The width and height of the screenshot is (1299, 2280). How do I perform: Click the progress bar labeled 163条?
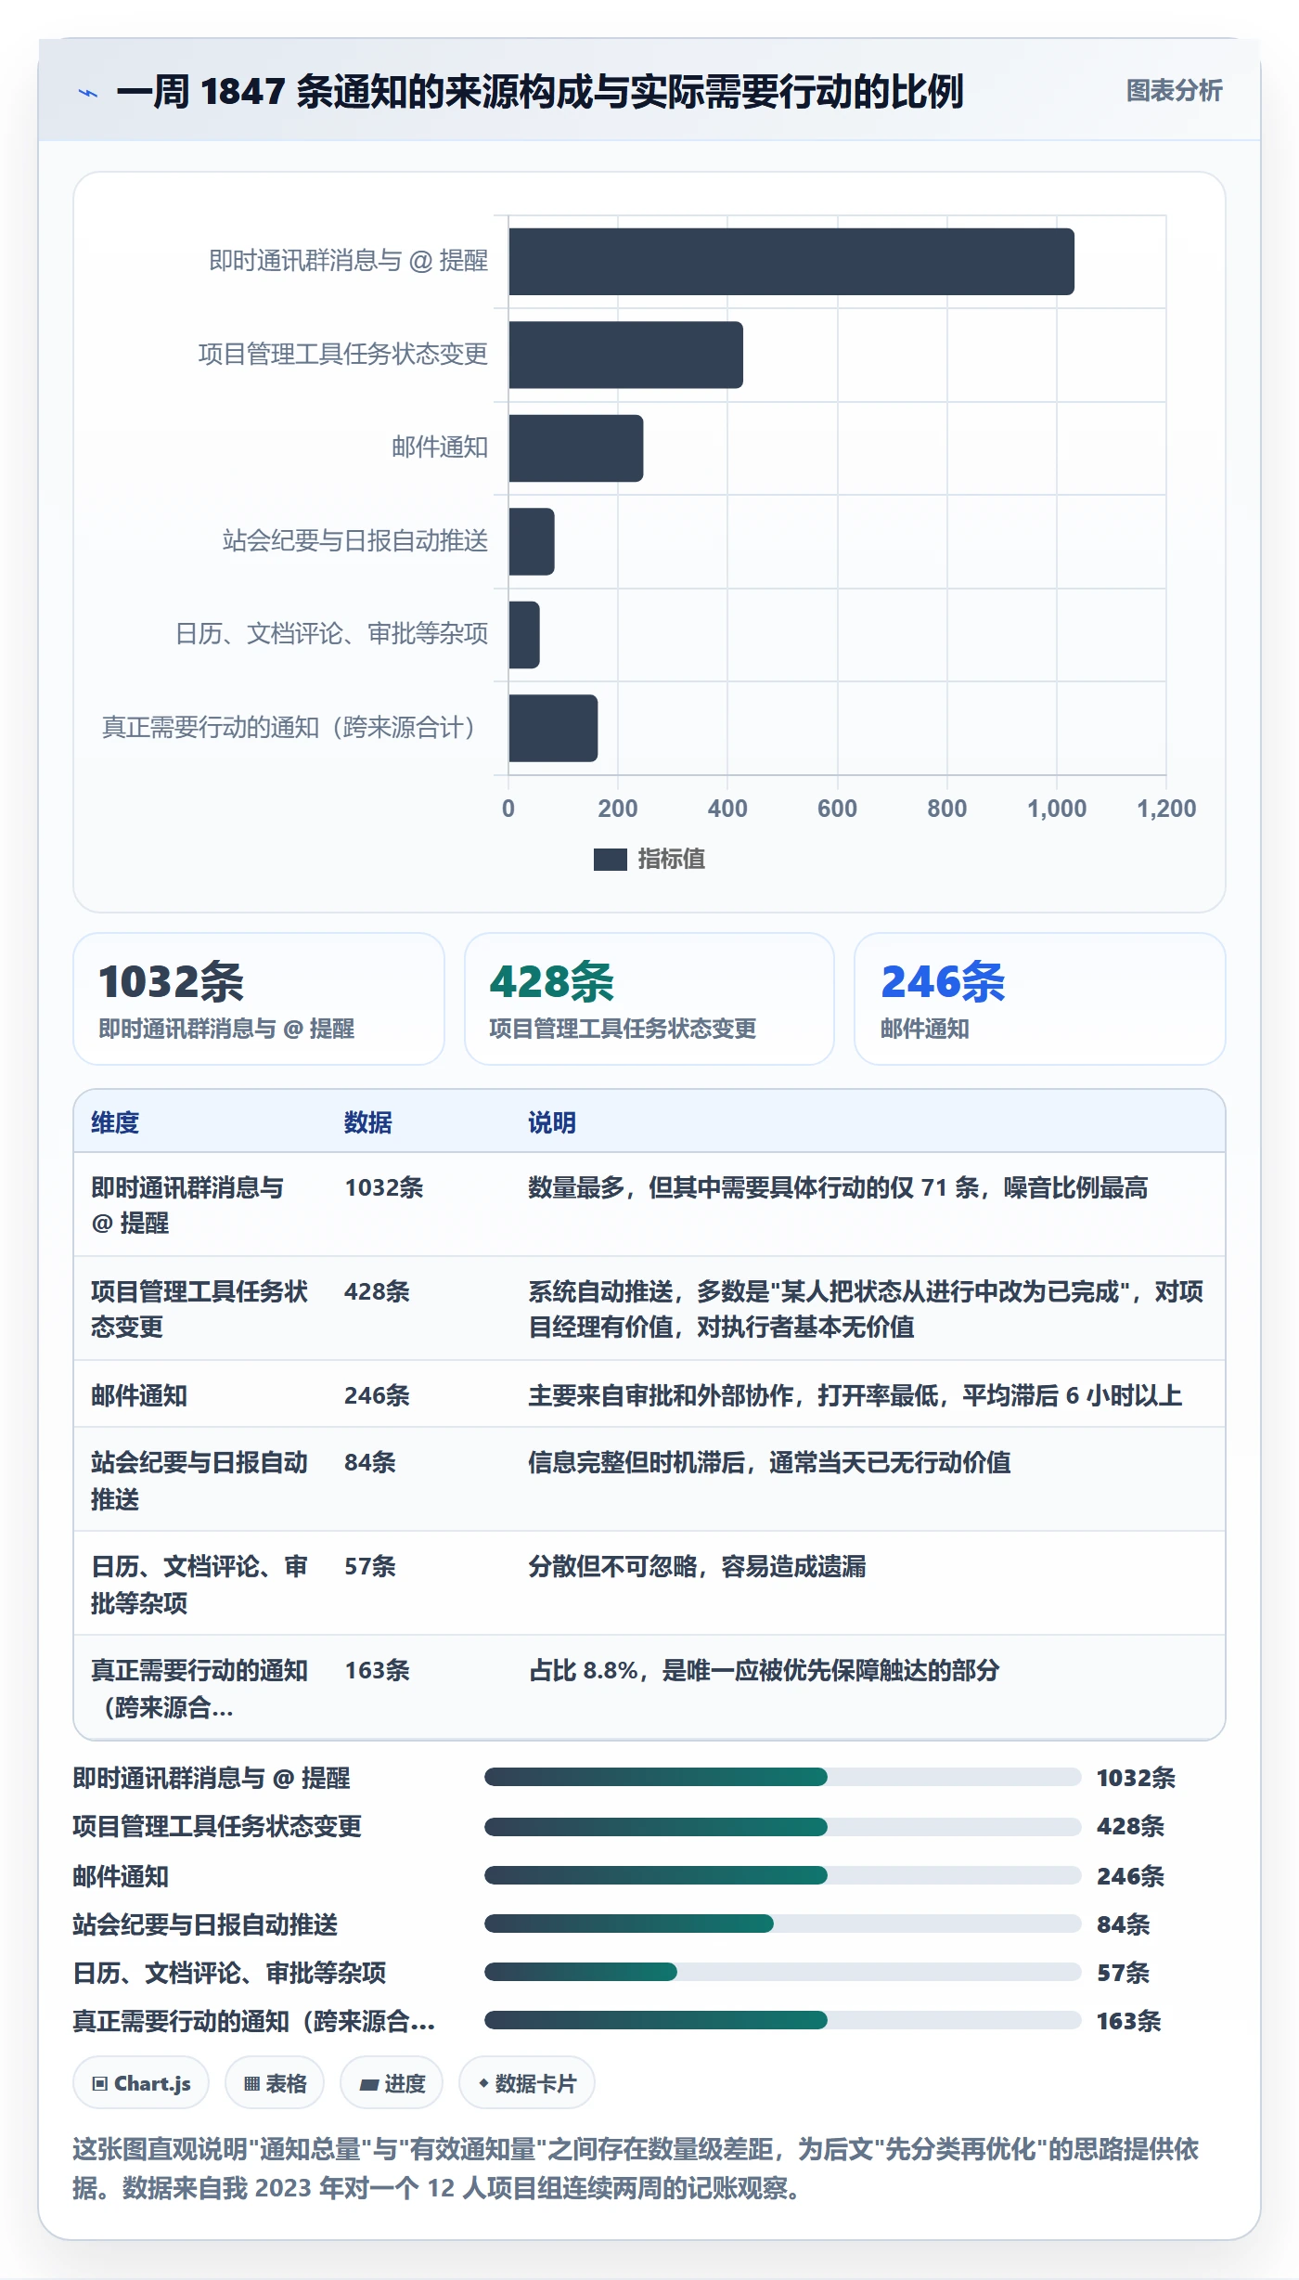tap(782, 2020)
